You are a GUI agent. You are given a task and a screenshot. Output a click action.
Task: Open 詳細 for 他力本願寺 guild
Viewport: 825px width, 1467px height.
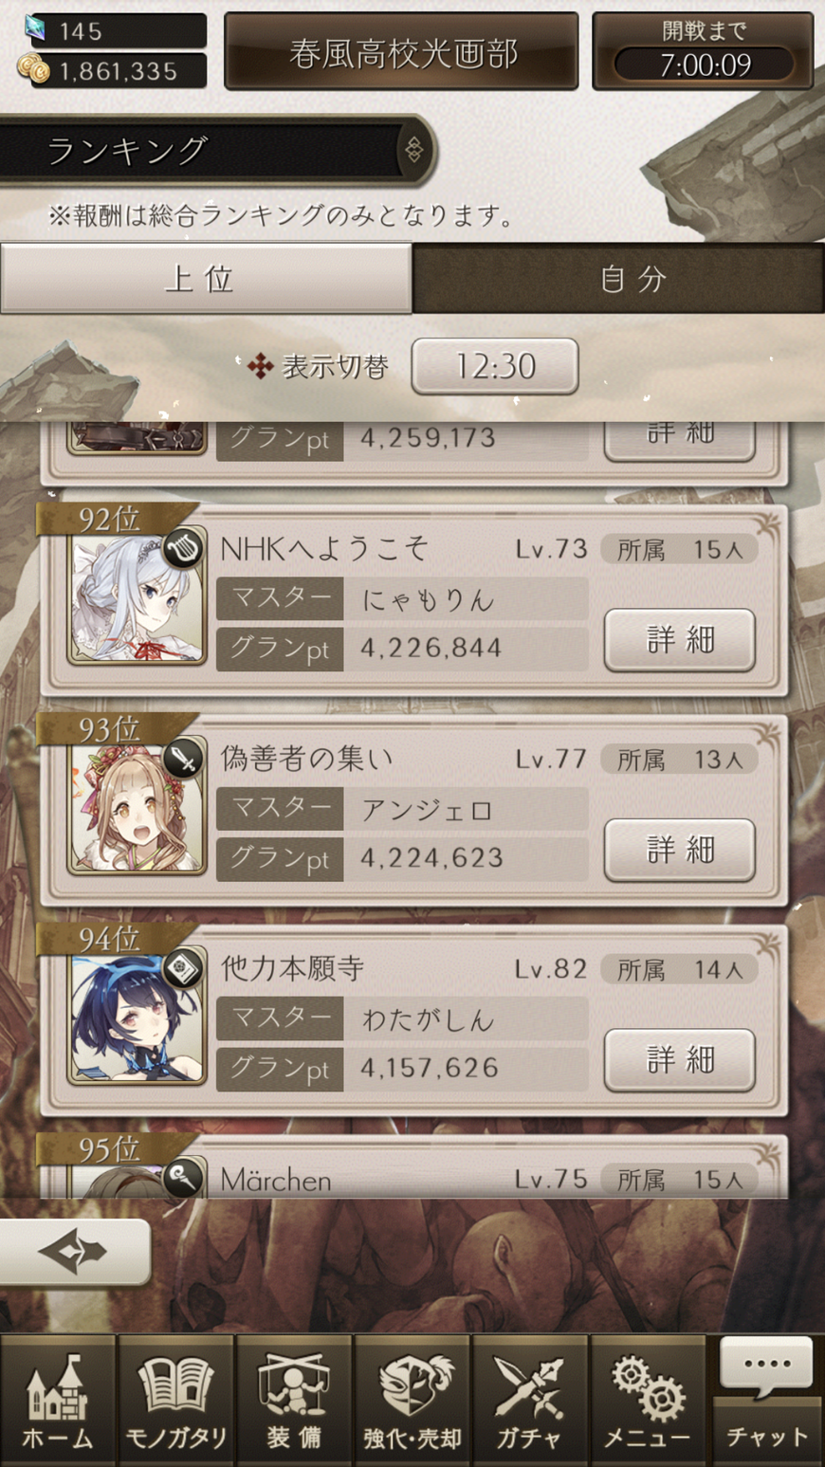coord(680,1060)
